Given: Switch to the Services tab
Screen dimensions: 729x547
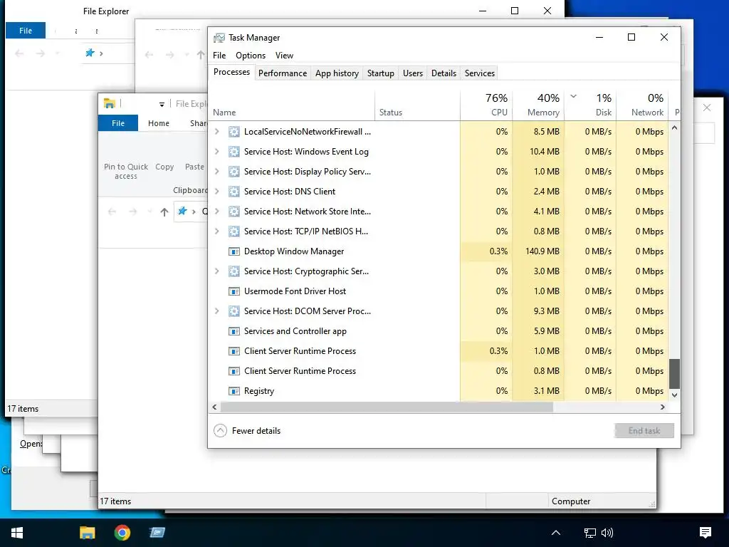Looking at the screenshot, I should click(x=480, y=73).
